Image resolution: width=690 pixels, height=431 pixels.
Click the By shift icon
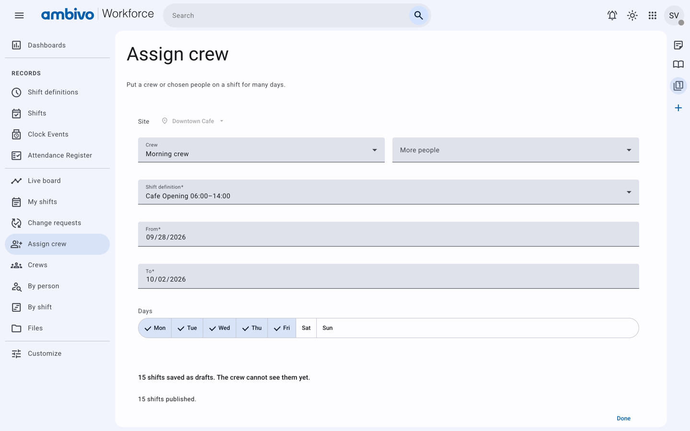16,307
